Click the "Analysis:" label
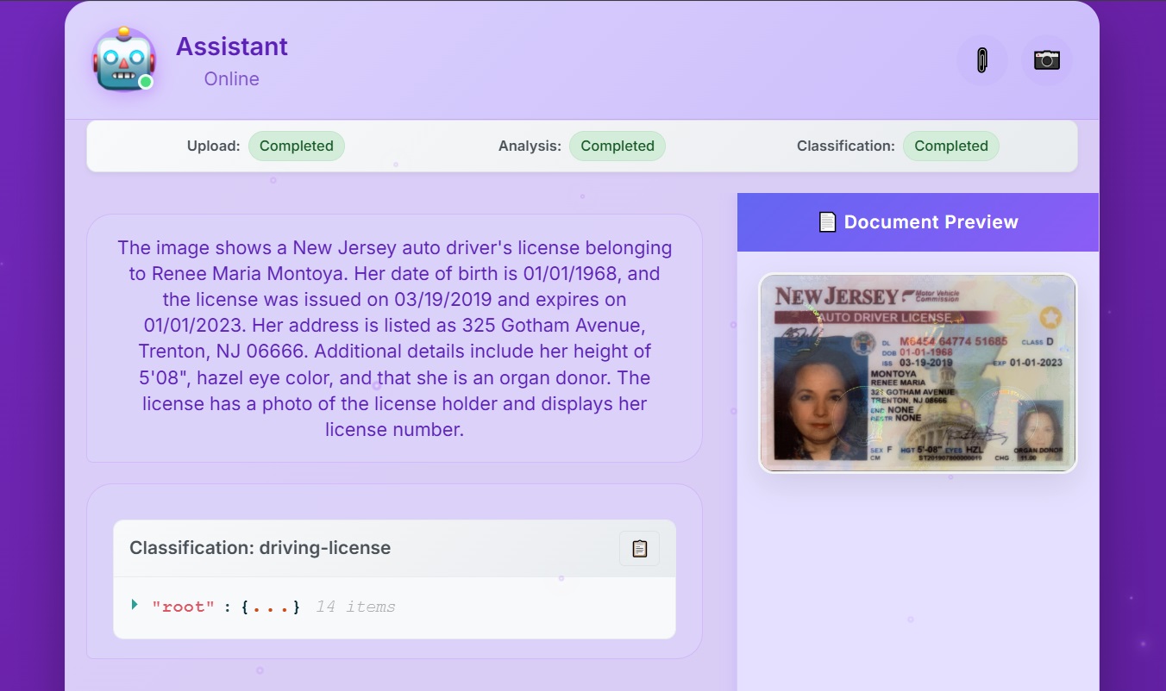 (530, 146)
